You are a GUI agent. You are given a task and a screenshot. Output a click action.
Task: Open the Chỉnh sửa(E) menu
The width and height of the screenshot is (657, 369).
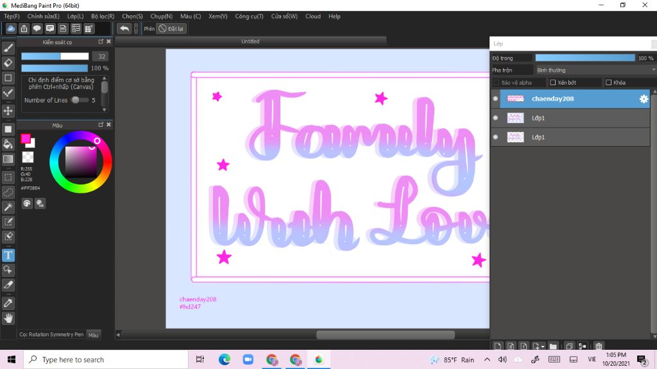pos(43,16)
